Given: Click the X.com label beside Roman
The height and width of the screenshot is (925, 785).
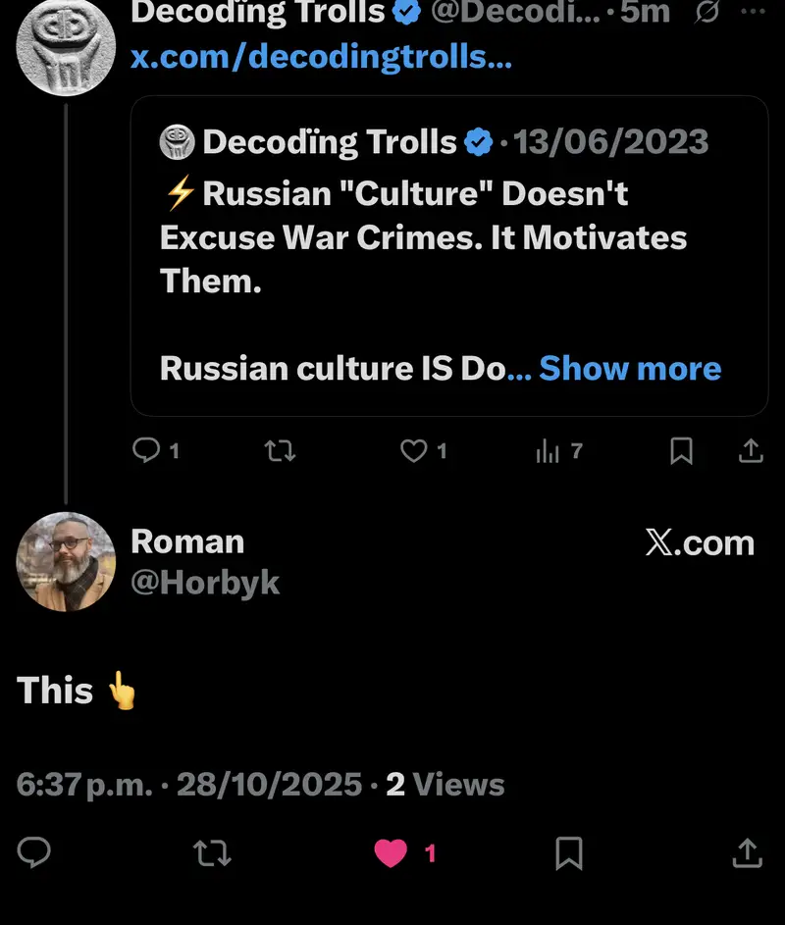Looking at the screenshot, I should point(700,542).
